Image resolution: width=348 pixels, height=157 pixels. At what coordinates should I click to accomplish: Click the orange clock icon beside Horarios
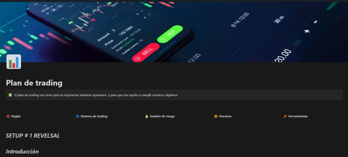tap(216, 116)
